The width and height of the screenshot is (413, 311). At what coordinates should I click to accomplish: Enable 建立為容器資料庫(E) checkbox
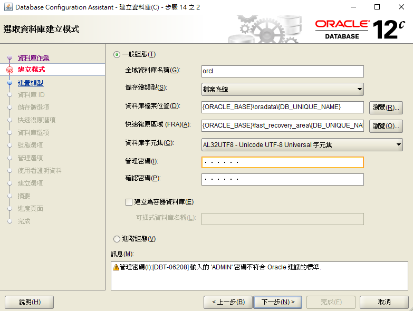pos(129,202)
